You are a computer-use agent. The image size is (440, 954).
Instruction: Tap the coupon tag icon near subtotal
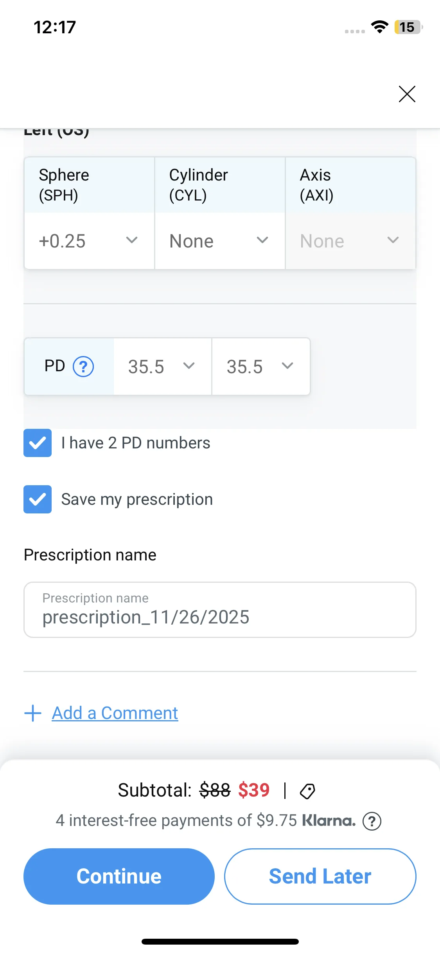point(307,791)
